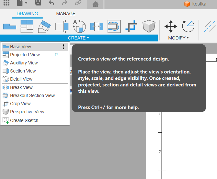Click the Auxiliary View toolbar icon
The image size is (217, 179).
pyautogui.click(x=44, y=27)
